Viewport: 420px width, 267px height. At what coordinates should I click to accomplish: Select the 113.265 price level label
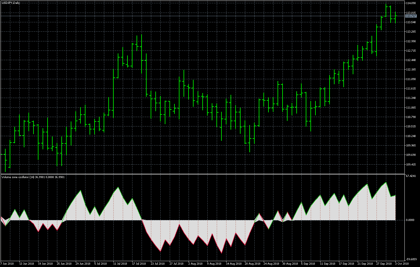coord(411,32)
